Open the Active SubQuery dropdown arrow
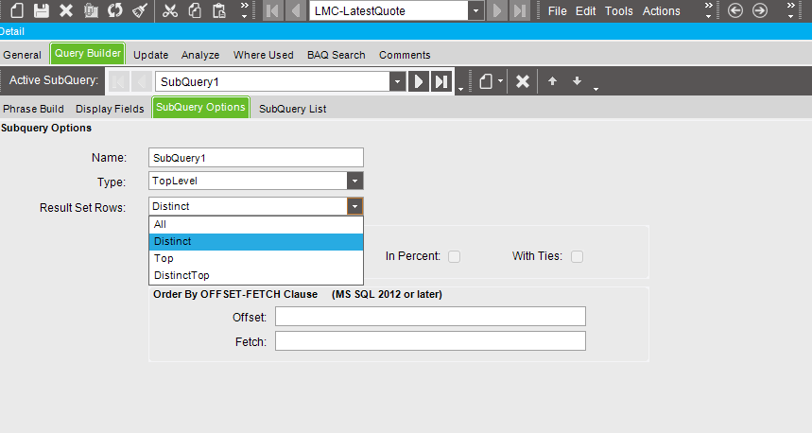The height and width of the screenshot is (433, 812). coord(398,82)
